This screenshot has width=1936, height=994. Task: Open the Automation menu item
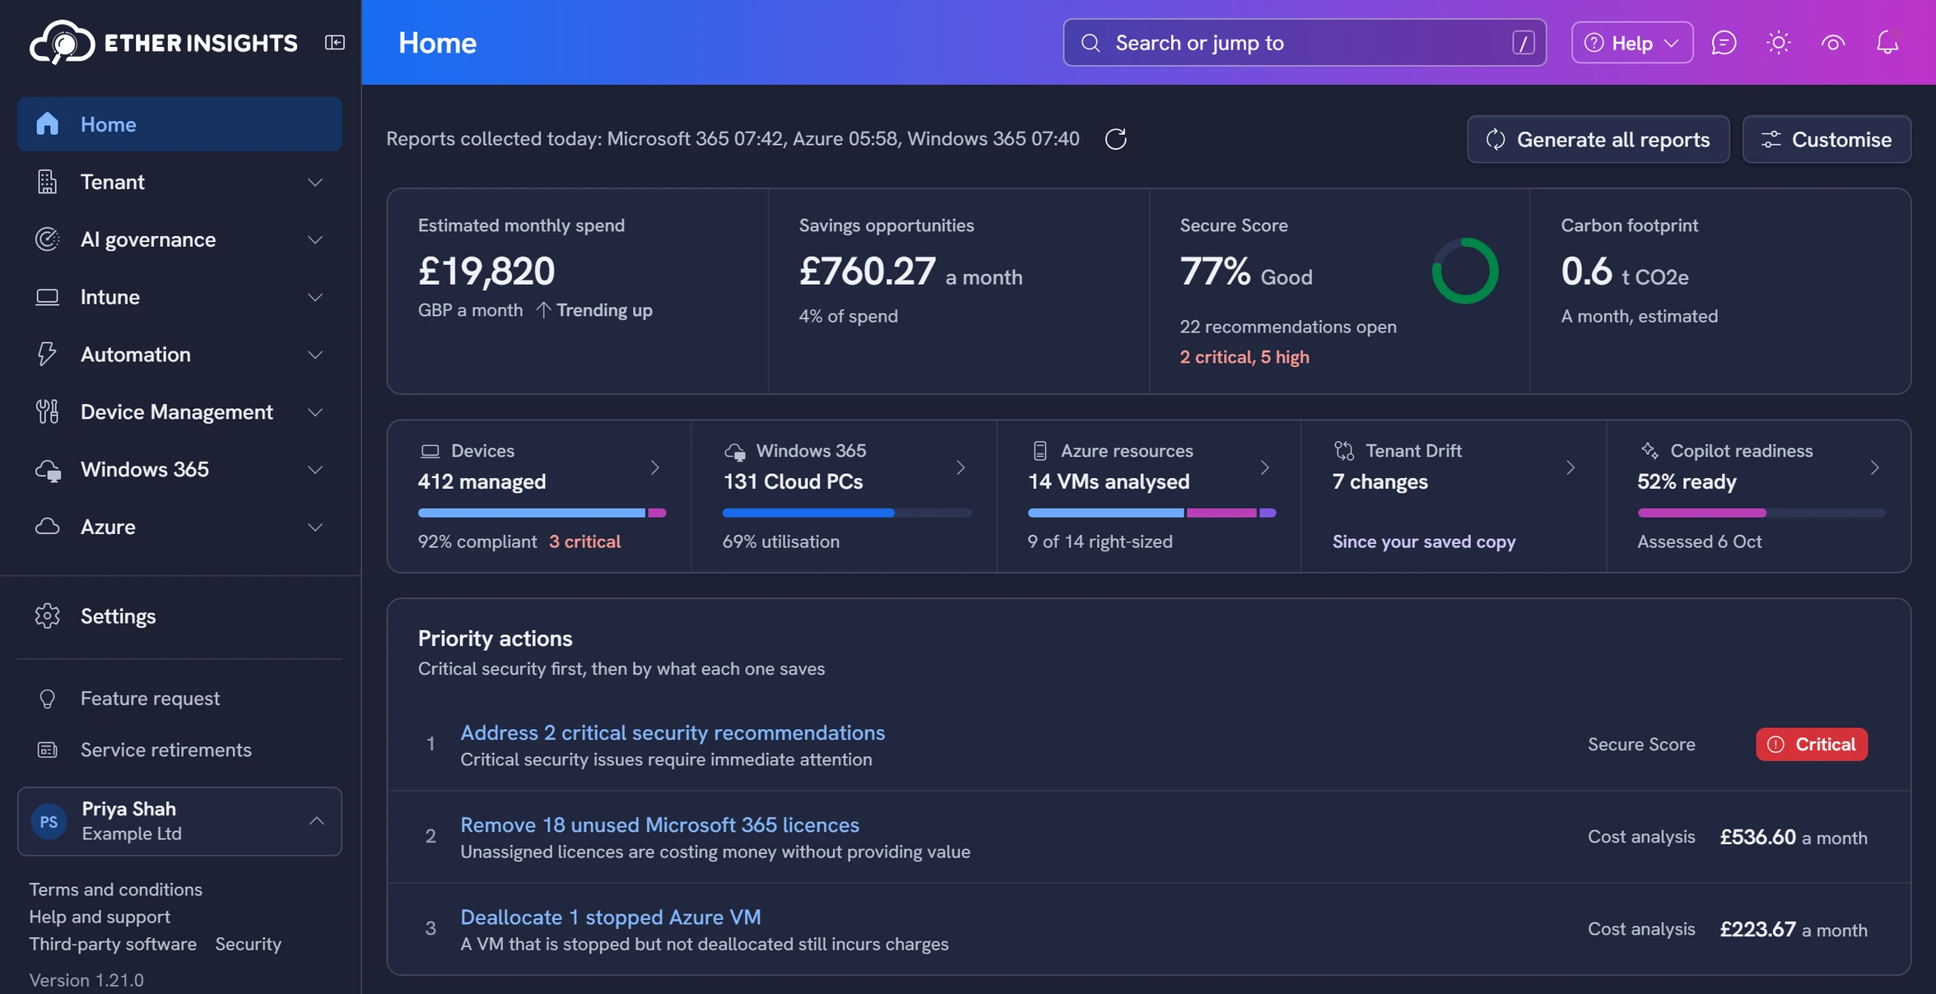[179, 354]
